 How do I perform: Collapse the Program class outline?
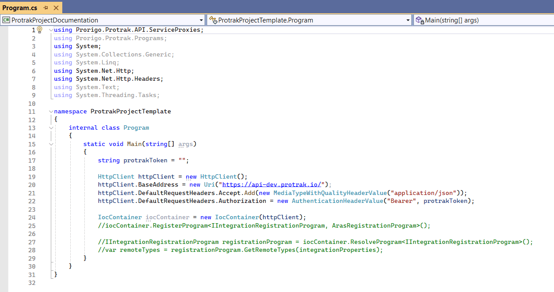[51, 128]
